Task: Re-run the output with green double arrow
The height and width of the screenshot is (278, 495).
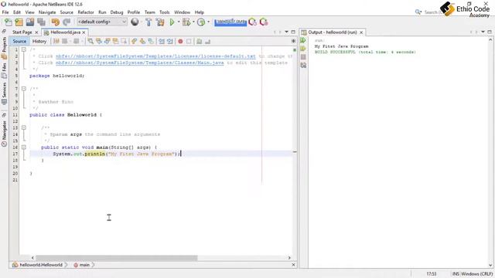Action: [x=303, y=40]
